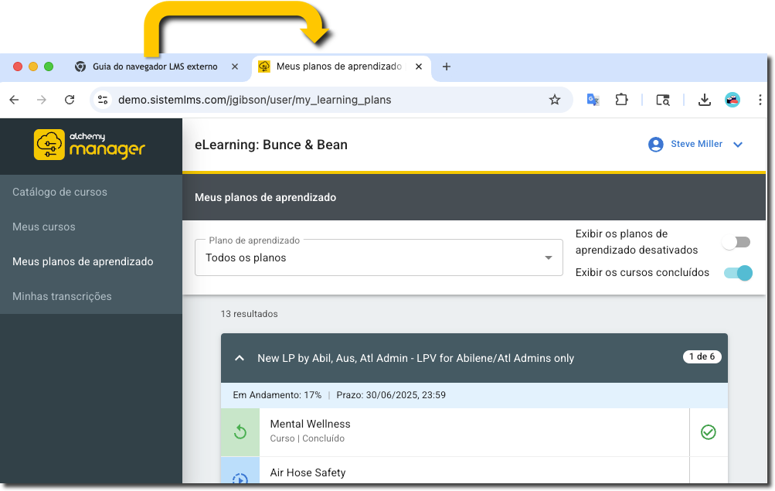The image size is (775, 491).
Task: Open the browser downloads icon
Action: click(704, 100)
